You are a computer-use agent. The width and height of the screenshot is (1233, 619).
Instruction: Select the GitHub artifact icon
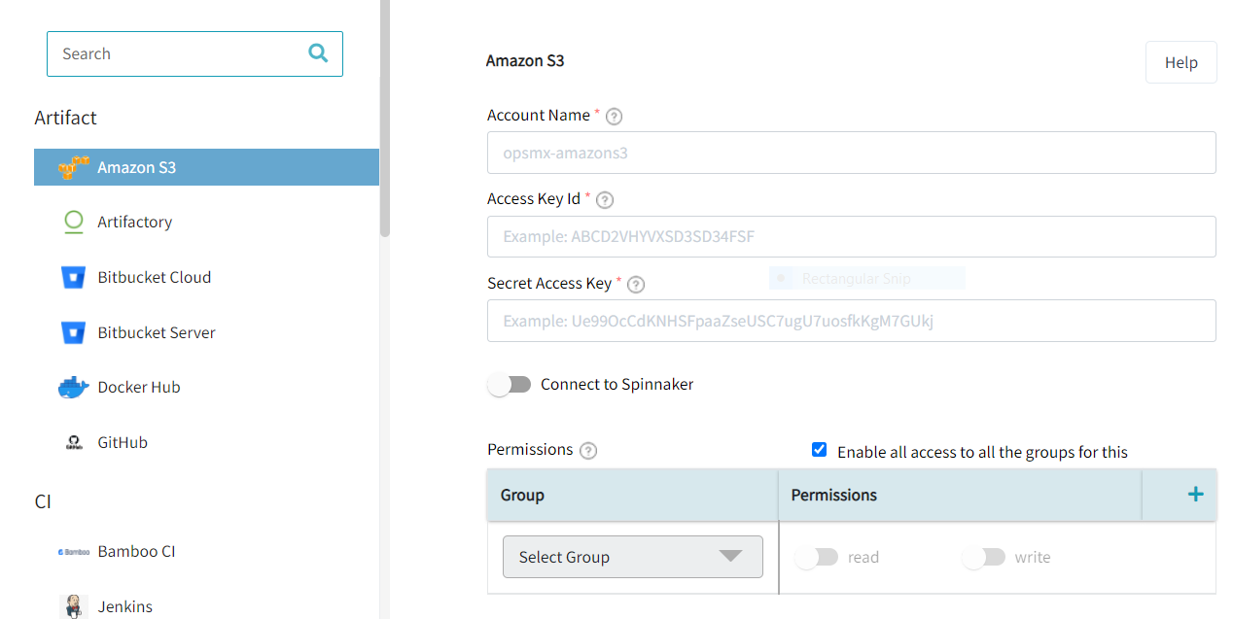point(73,442)
